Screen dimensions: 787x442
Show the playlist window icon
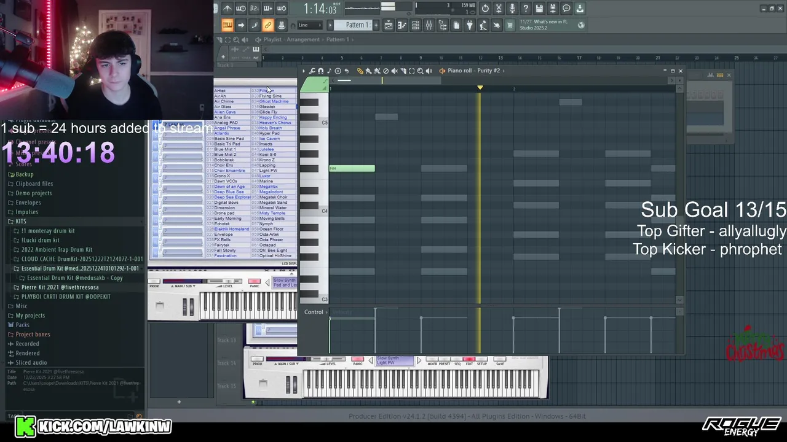(x=389, y=25)
